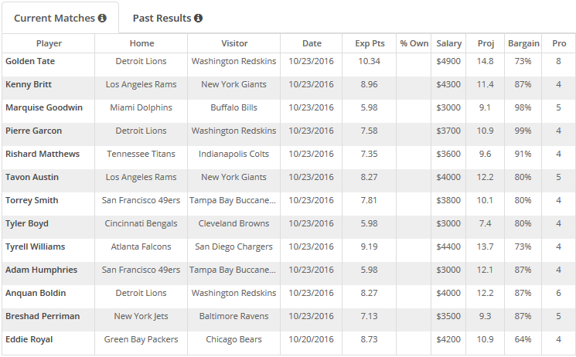Open player Golden Tate
576x357 pixels.
point(30,61)
